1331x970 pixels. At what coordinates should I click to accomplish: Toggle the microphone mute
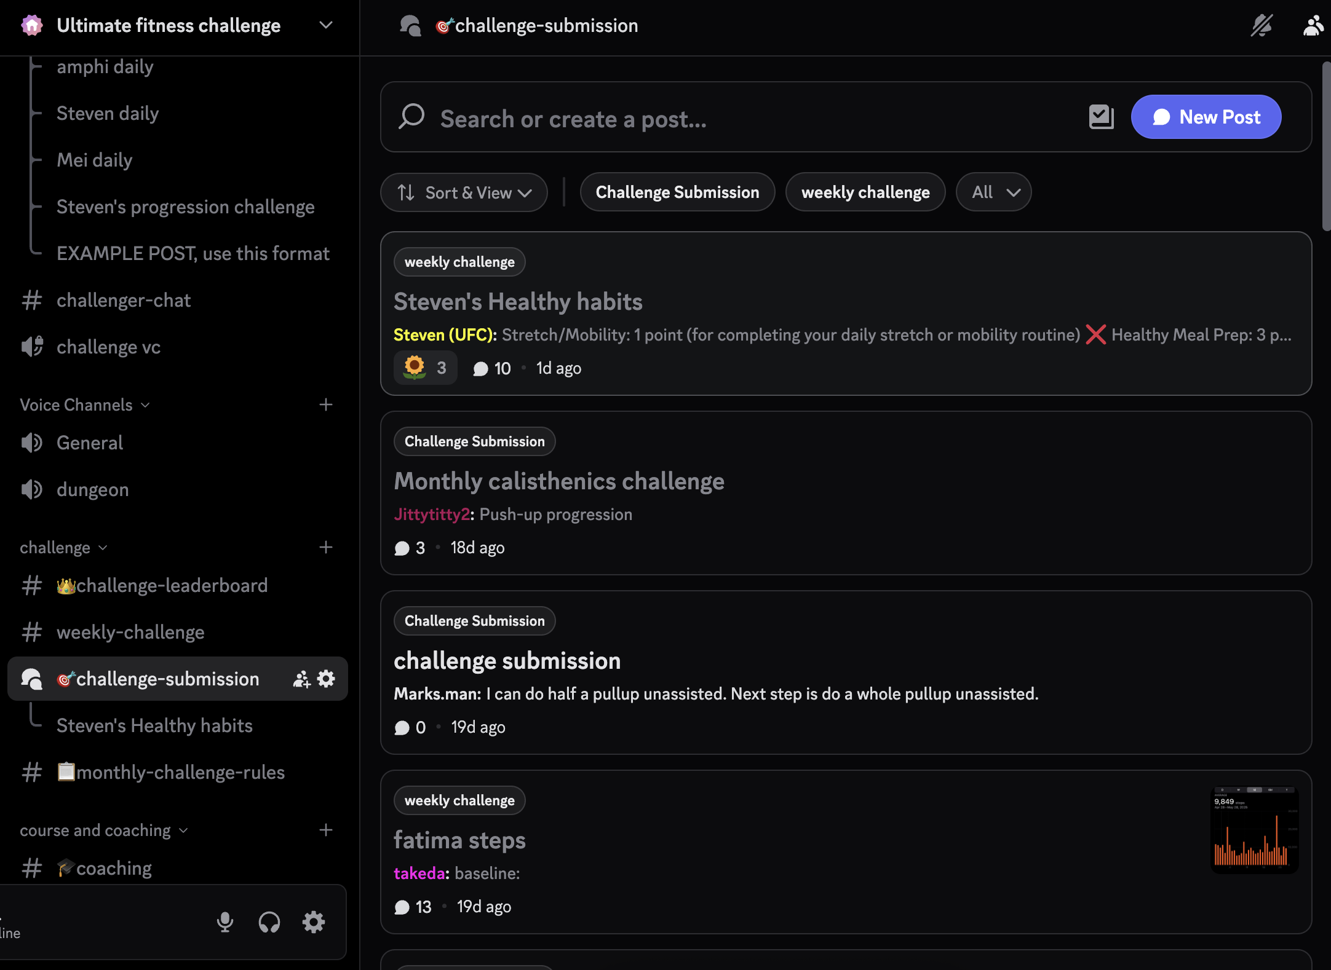(225, 922)
